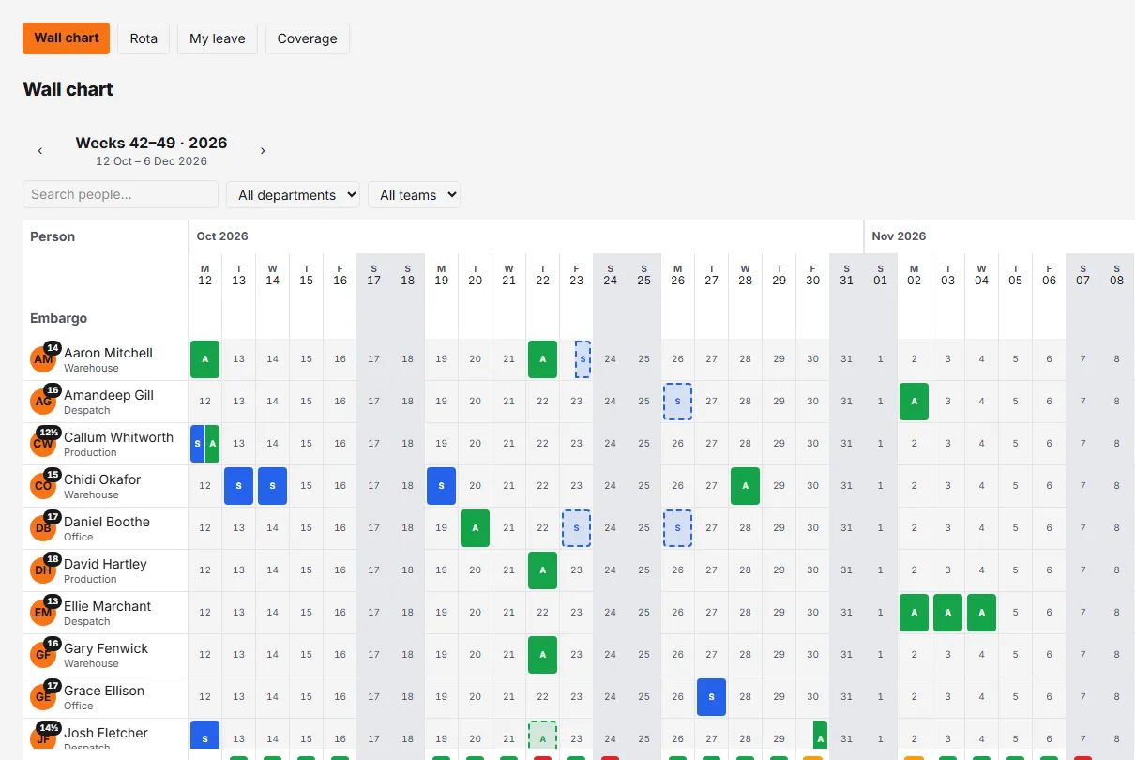Viewport: 1135px width, 760px height.
Task: Open the Coverage tab
Action: click(x=308, y=38)
